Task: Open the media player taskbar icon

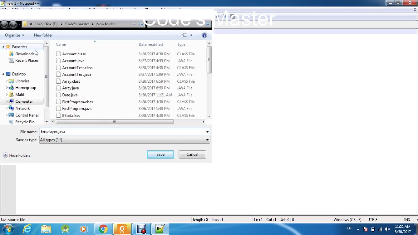Action: pos(83,229)
